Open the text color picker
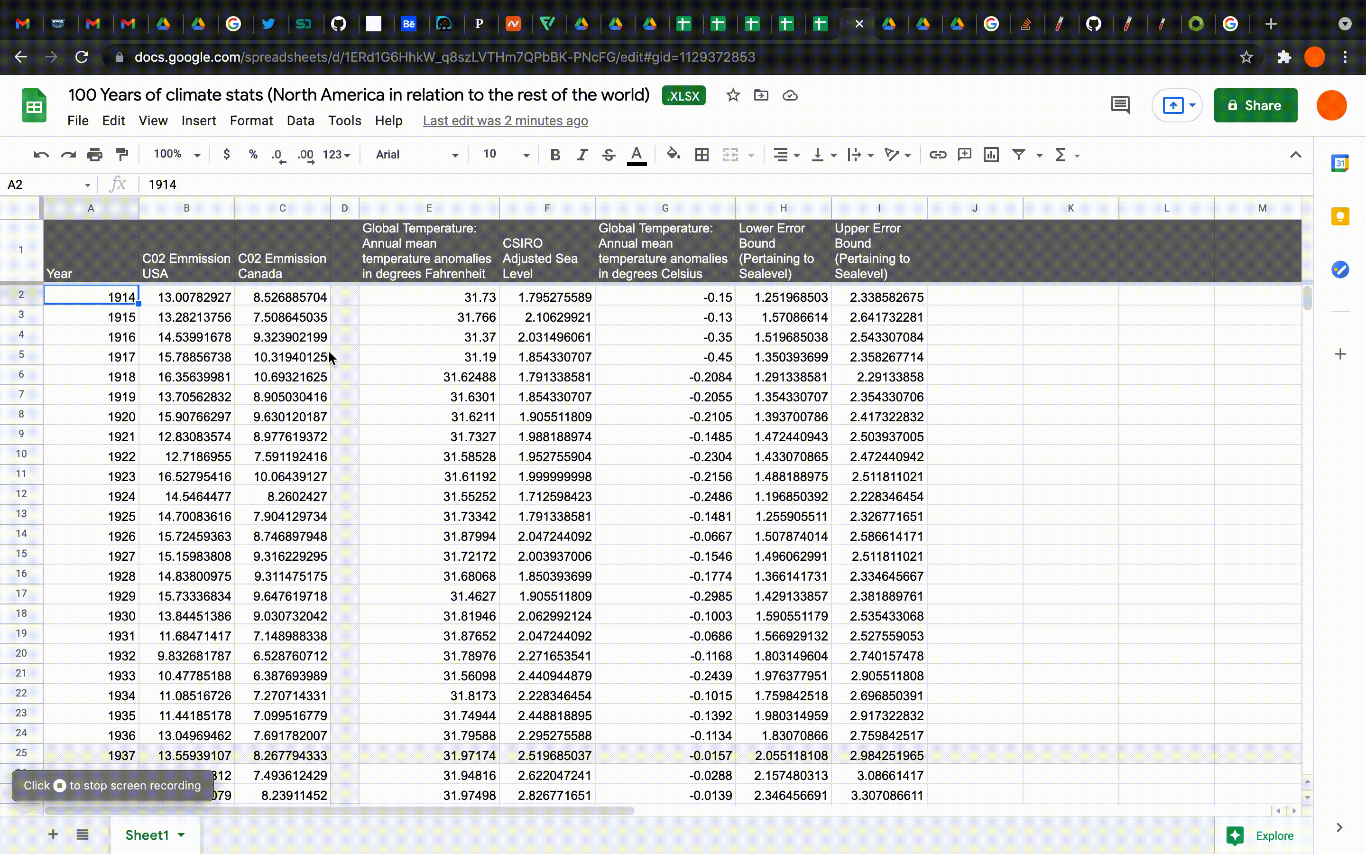 pyautogui.click(x=636, y=154)
